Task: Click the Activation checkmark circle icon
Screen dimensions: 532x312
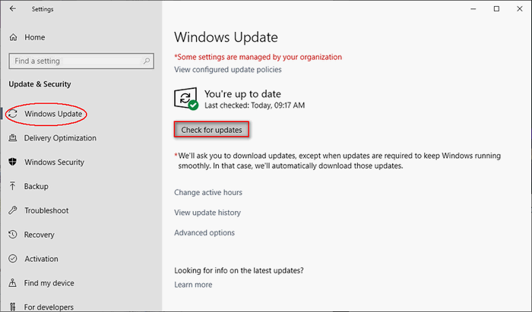Action: pos(13,259)
